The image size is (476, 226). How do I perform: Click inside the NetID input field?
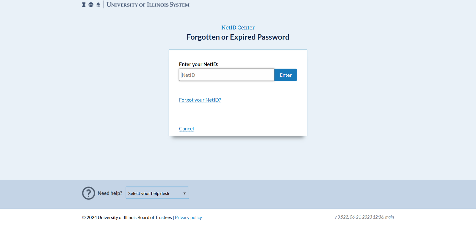tap(227, 75)
